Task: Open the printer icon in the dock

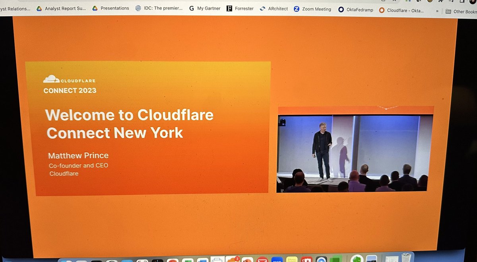Action: (218, 259)
